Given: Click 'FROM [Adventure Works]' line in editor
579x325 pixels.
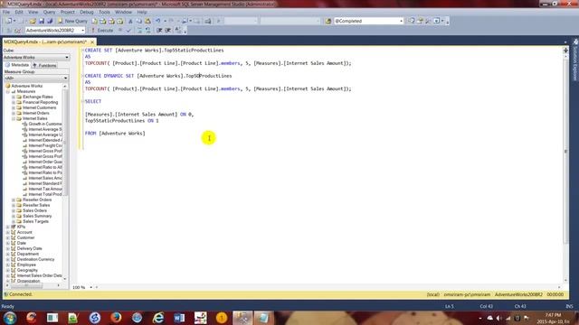Looking at the screenshot, I should 115,134.
